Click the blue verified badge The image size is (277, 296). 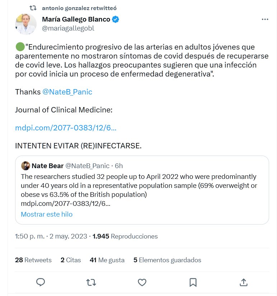pyautogui.click(x=116, y=19)
